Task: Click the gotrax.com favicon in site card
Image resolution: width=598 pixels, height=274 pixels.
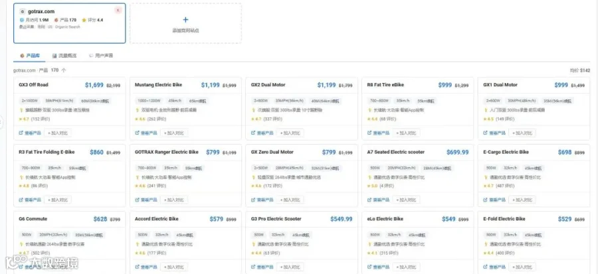Action: [22, 11]
